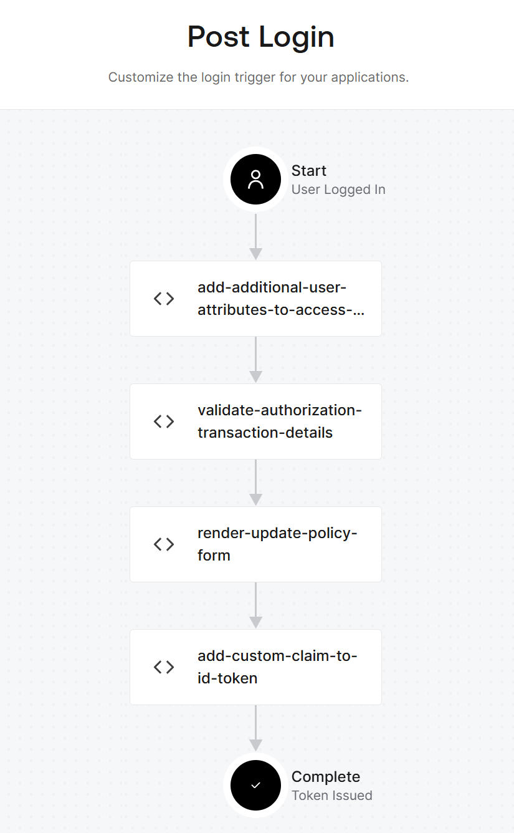514x833 pixels.
Task: Click the Customize the login trigger description
Action: [x=259, y=78]
